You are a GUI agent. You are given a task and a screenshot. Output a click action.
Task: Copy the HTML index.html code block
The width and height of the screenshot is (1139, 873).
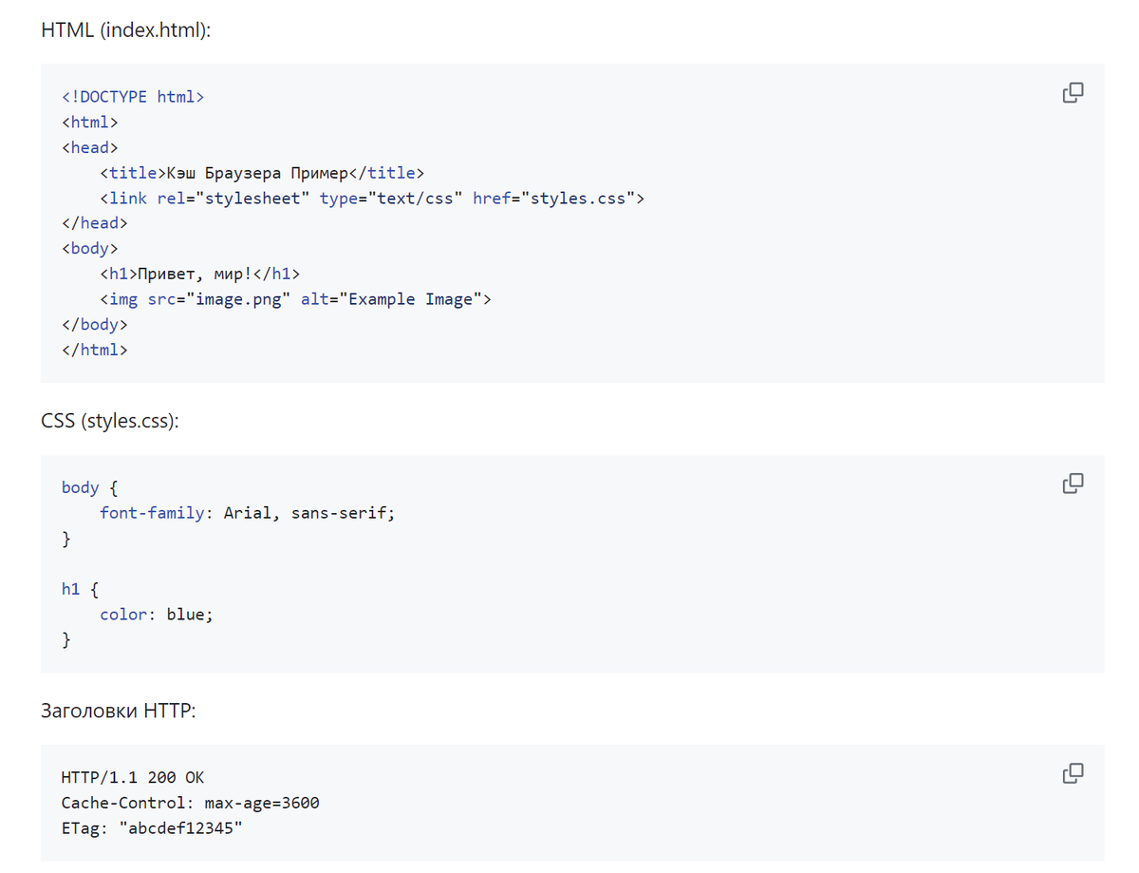[1073, 92]
